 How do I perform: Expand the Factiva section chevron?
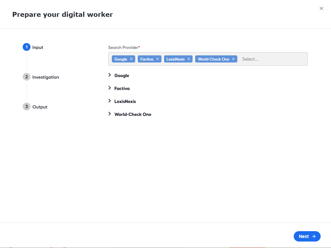(x=110, y=88)
